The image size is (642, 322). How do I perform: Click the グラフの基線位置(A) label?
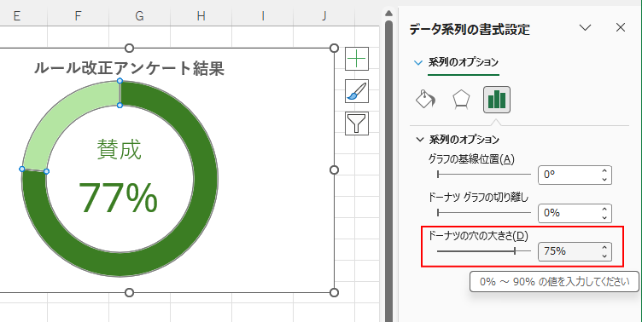click(x=471, y=159)
